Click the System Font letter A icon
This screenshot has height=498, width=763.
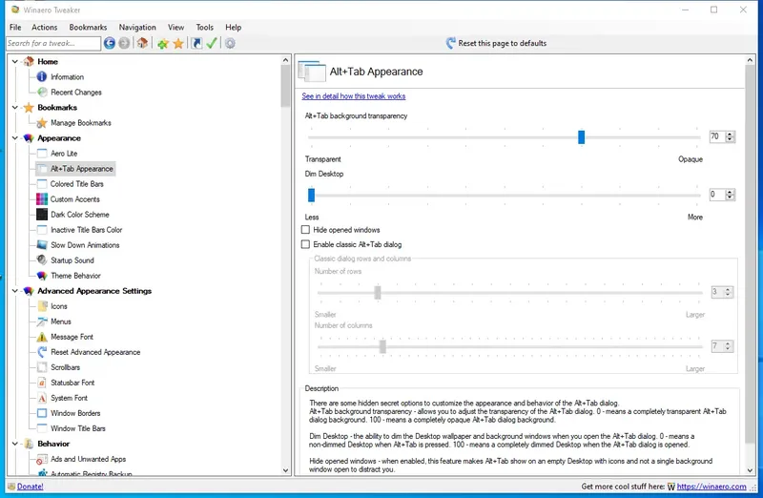point(42,398)
